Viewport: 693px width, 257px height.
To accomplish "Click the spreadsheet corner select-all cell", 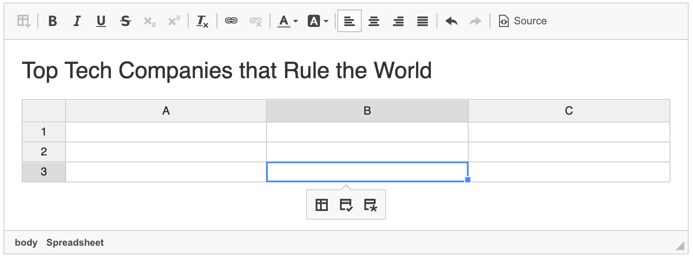I will click(x=44, y=111).
